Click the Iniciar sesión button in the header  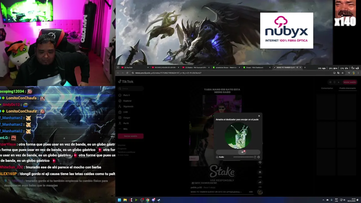click(x=349, y=82)
